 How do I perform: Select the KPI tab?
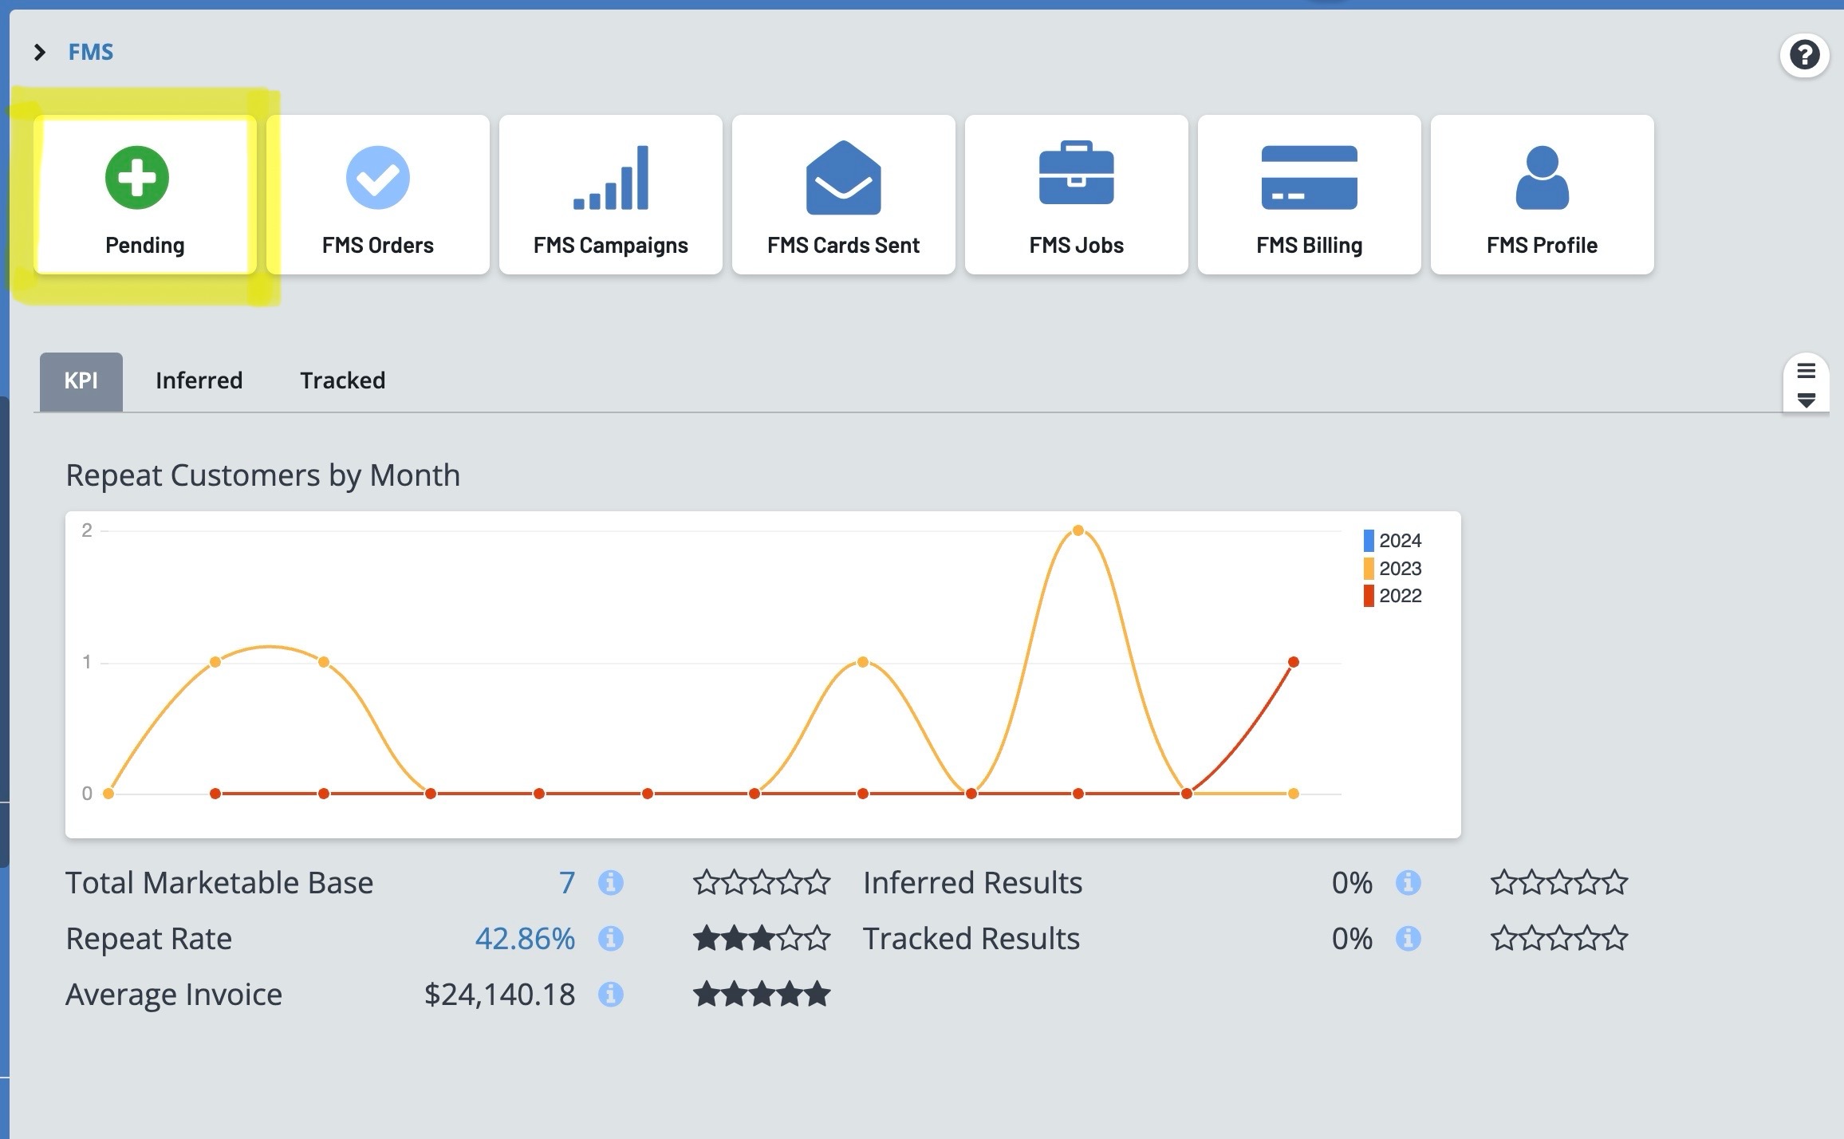point(81,380)
